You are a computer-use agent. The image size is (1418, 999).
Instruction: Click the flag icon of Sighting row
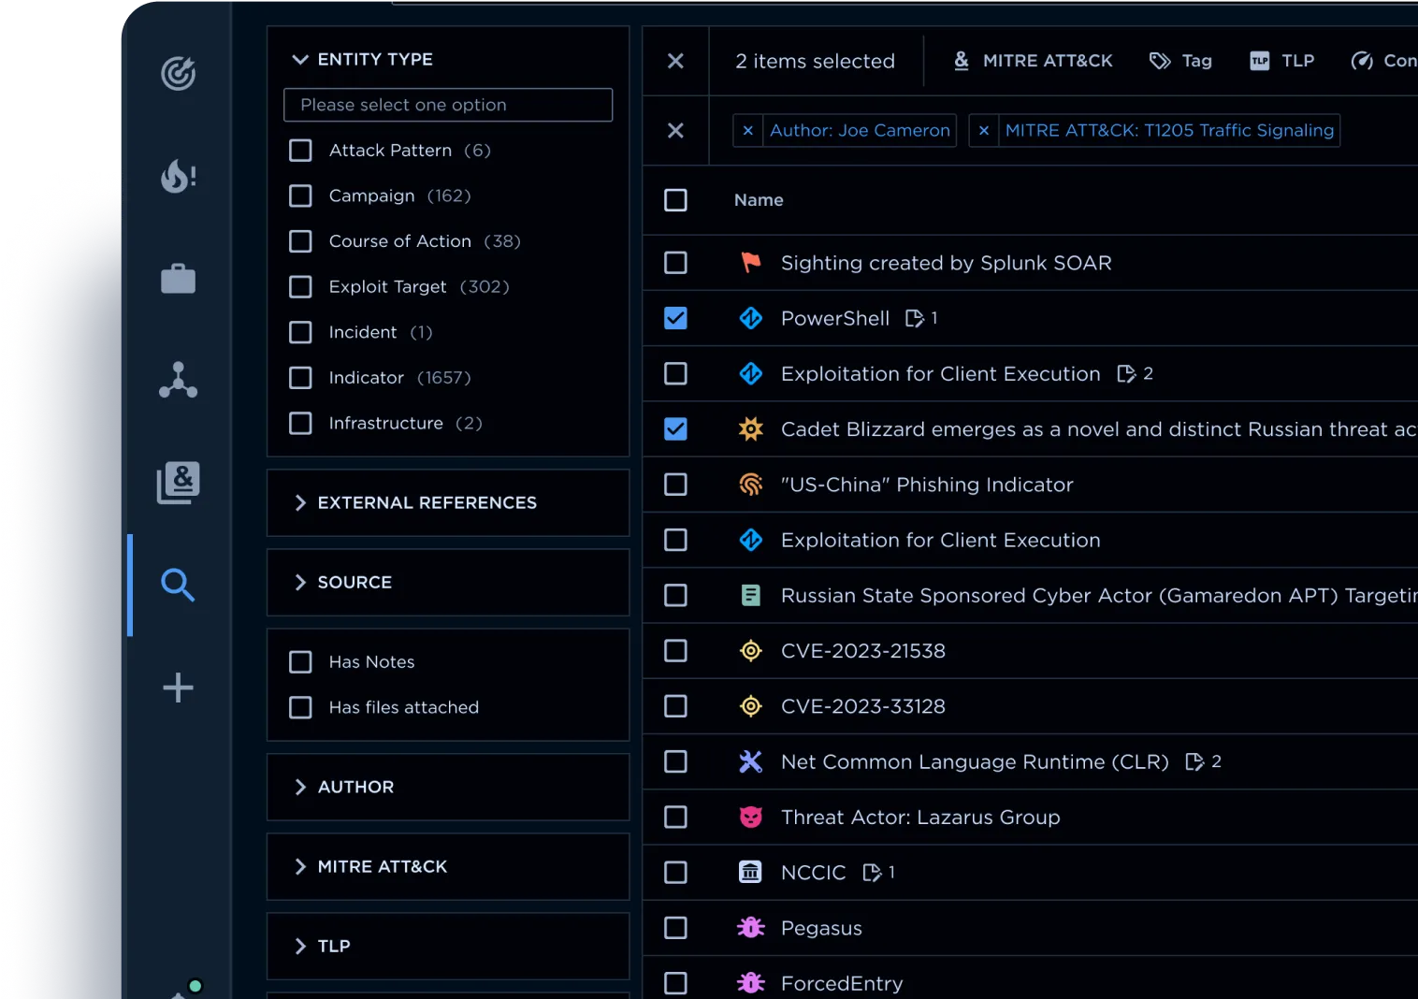[750, 263]
